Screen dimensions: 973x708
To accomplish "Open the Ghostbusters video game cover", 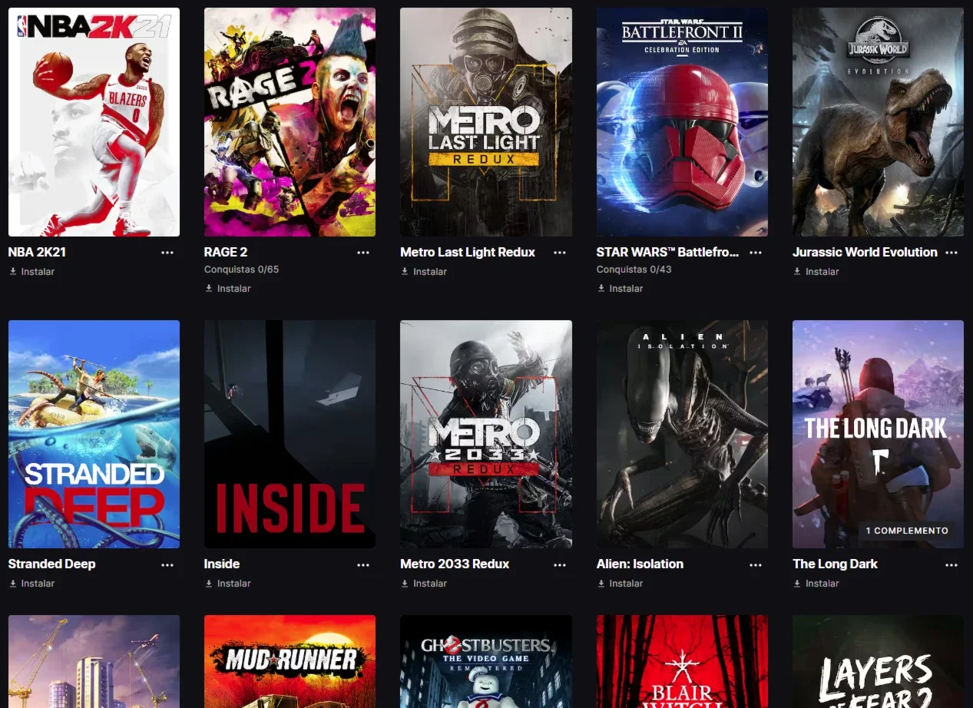I will tap(486, 661).
